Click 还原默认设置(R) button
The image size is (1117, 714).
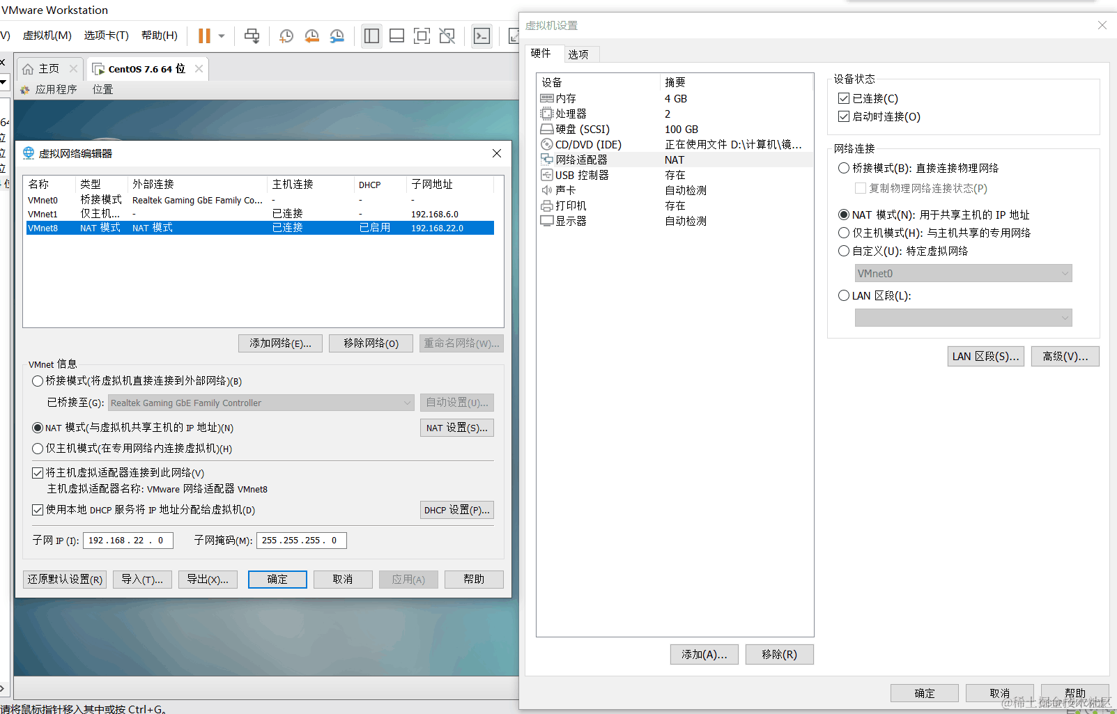[65, 580]
